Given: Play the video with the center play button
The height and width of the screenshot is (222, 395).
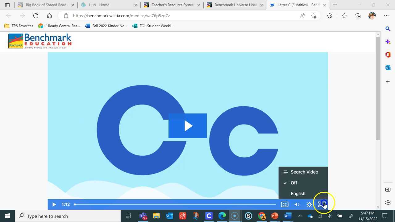Looking at the screenshot, I should pos(187,125).
